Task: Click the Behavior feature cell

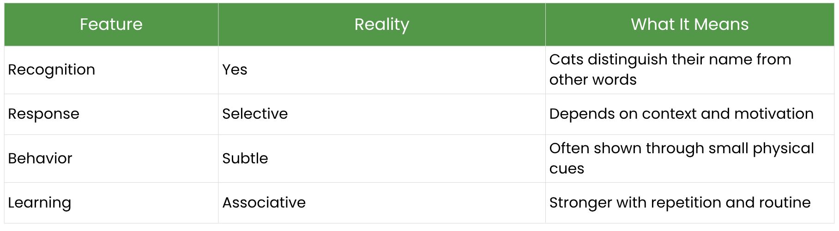Action: [x=40, y=158]
